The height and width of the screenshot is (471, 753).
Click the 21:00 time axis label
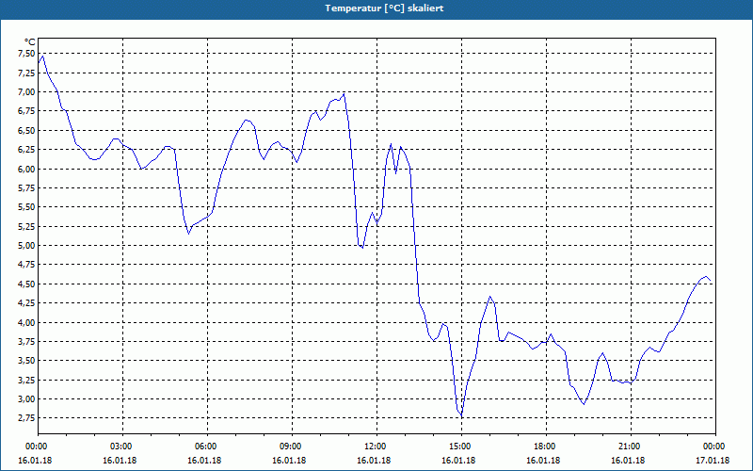pyautogui.click(x=631, y=447)
